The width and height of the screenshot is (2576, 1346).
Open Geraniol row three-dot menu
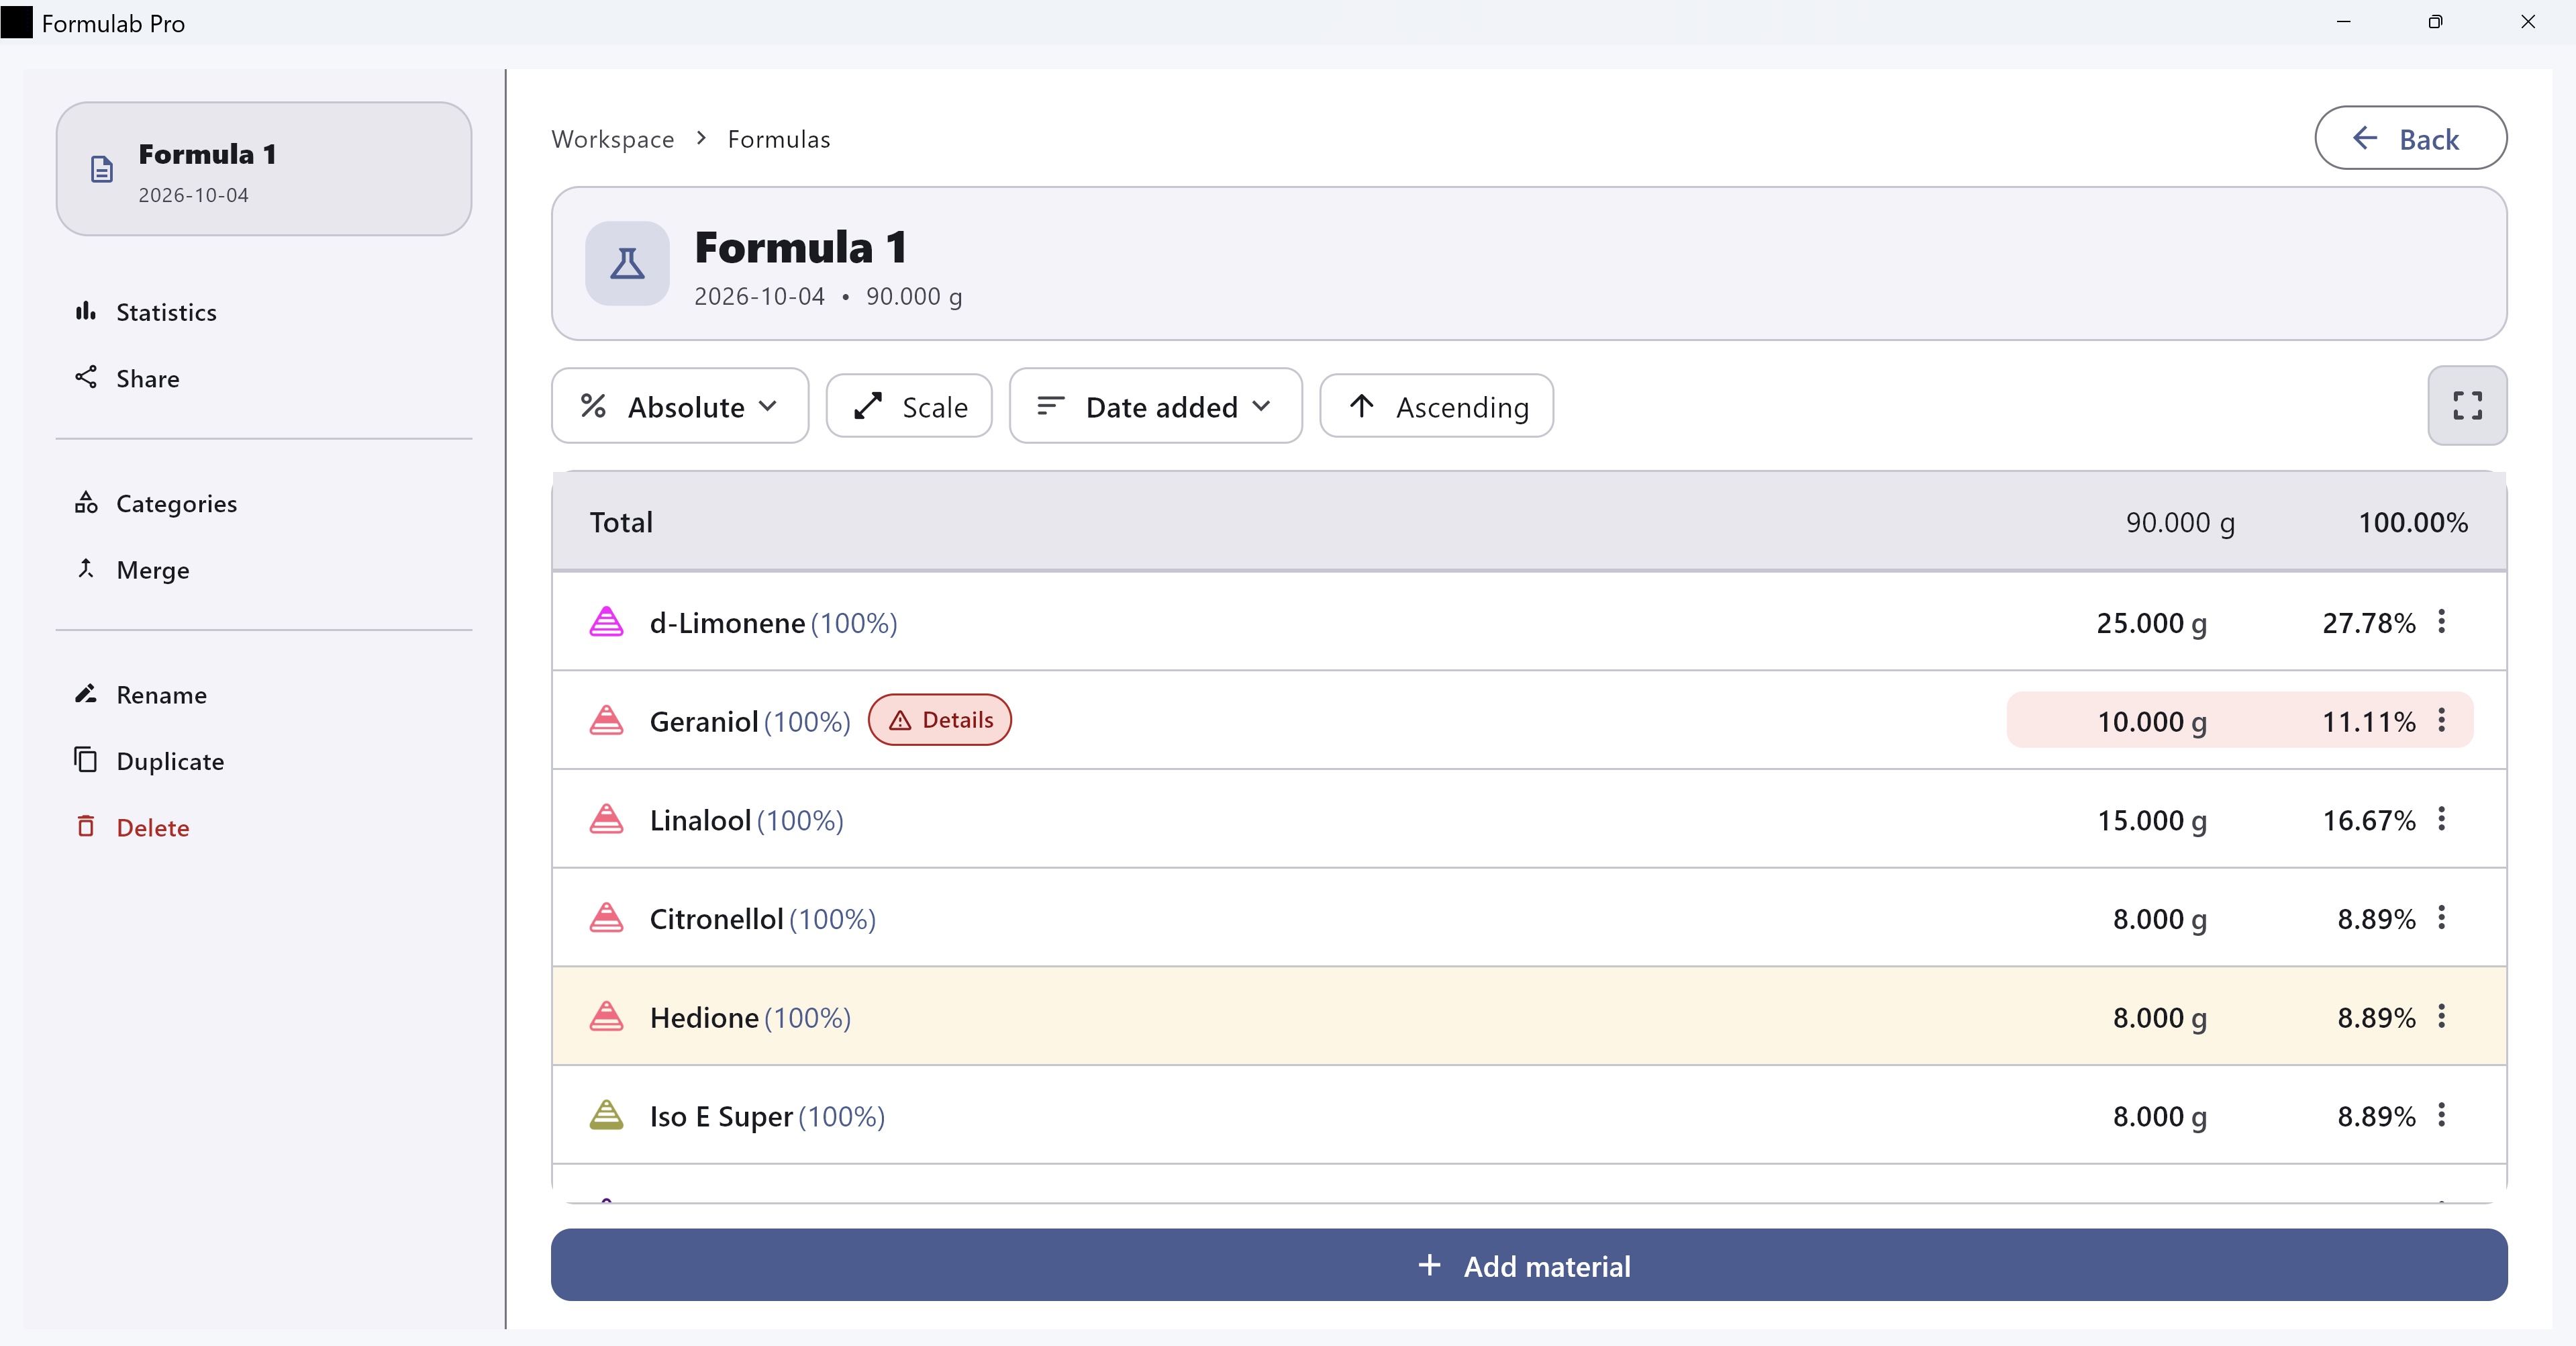pyautogui.click(x=2442, y=720)
